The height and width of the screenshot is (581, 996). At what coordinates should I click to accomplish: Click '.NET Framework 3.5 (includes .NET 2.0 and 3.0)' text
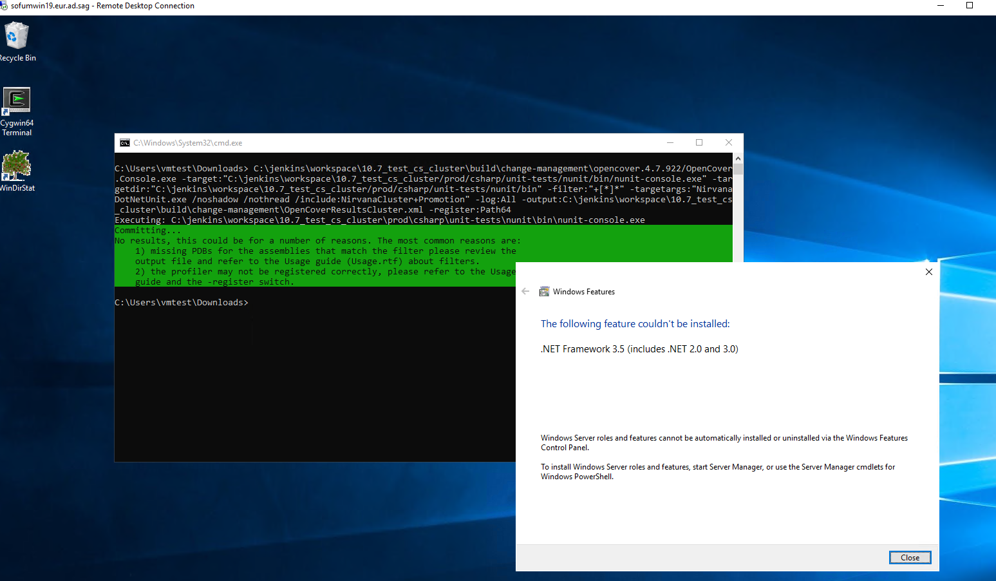click(x=639, y=349)
